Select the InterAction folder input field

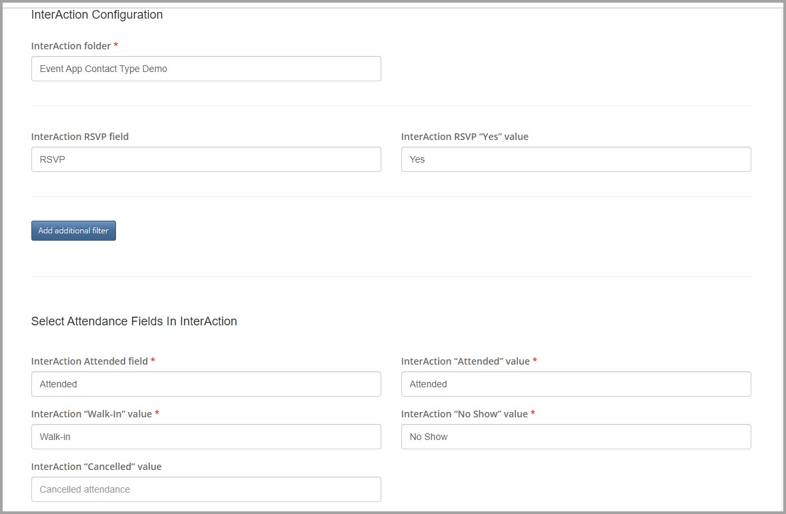206,69
